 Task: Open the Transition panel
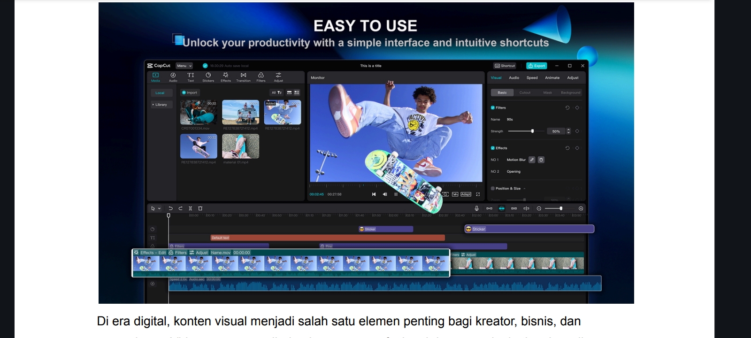coord(243,77)
